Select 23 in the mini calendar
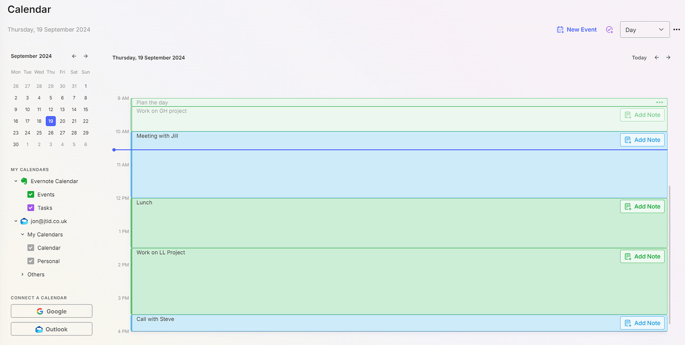The height and width of the screenshot is (345, 685). pyautogui.click(x=16, y=133)
